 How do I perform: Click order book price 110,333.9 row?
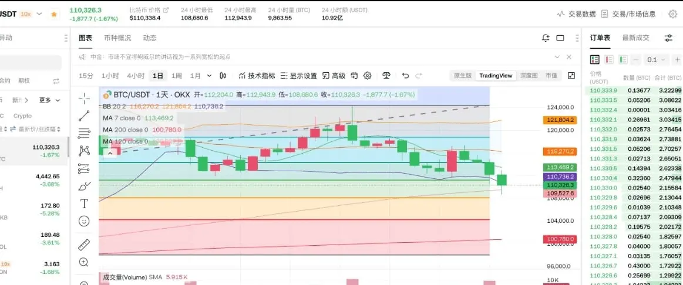pyautogui.click(x=634, y=90)
